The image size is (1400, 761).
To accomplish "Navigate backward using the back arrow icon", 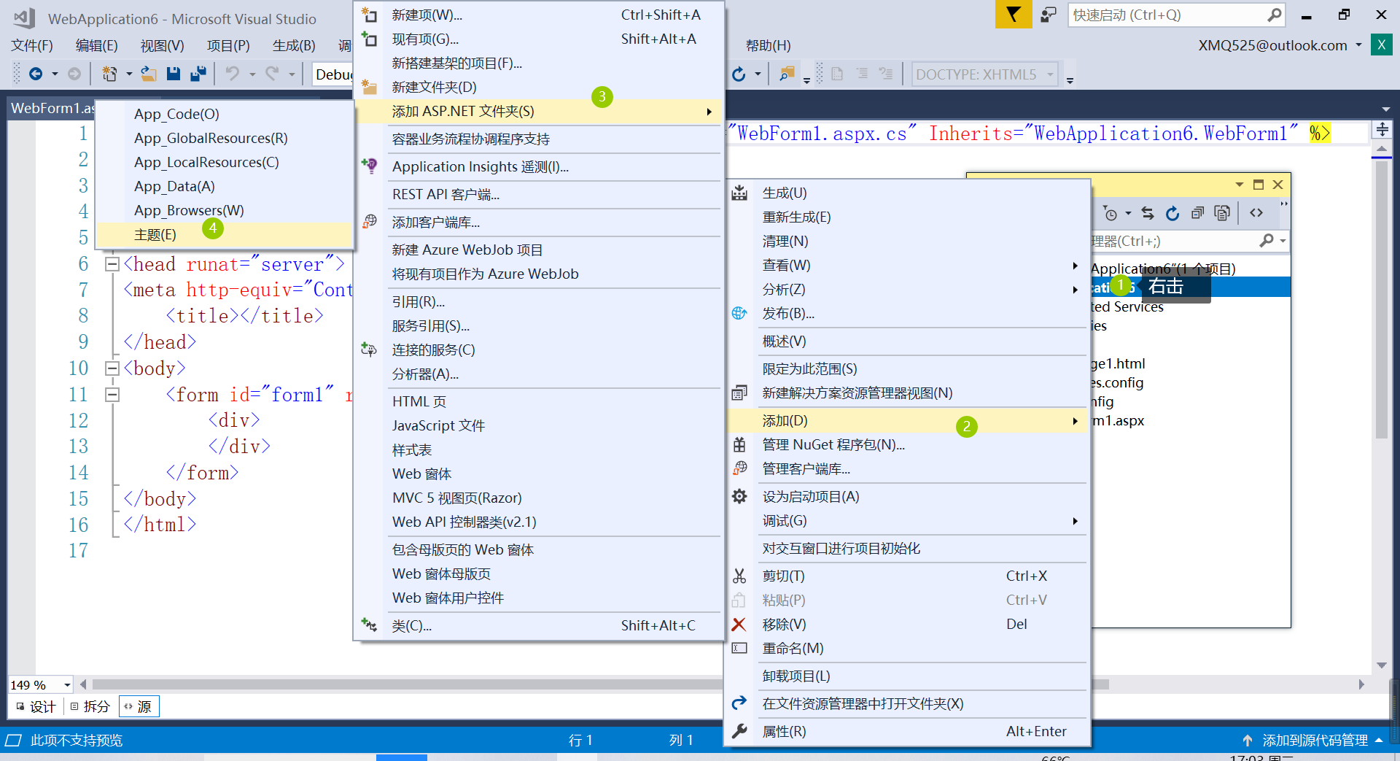I will (x=36, y=74).
